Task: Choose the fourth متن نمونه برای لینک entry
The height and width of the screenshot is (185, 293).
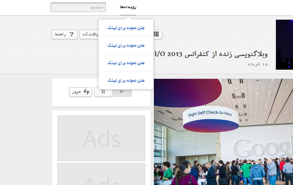Action: [x=126, y=80]
